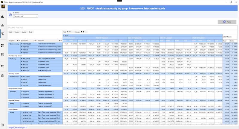Click filter icon on Rok field
Image resolution: width=239 pixels, height=129 pixels.
(x=68, y=32)
